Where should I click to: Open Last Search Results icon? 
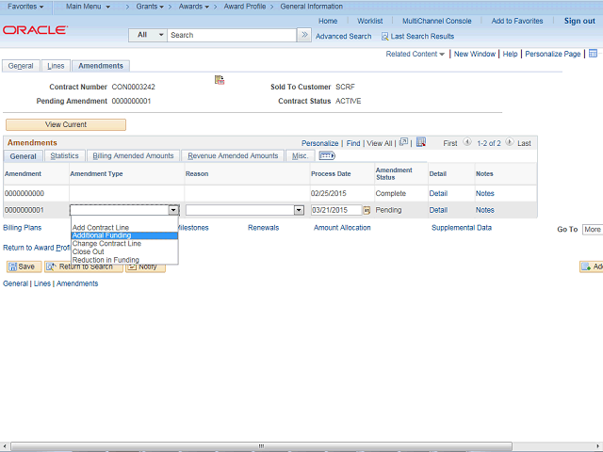[384, 37]
